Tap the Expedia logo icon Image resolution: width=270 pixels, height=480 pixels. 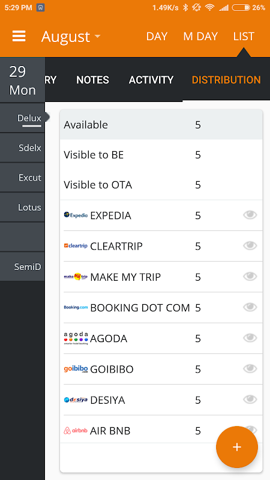pos(76,215)
